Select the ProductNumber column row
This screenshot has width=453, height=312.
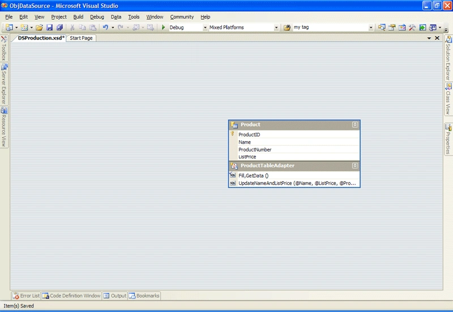294,149
